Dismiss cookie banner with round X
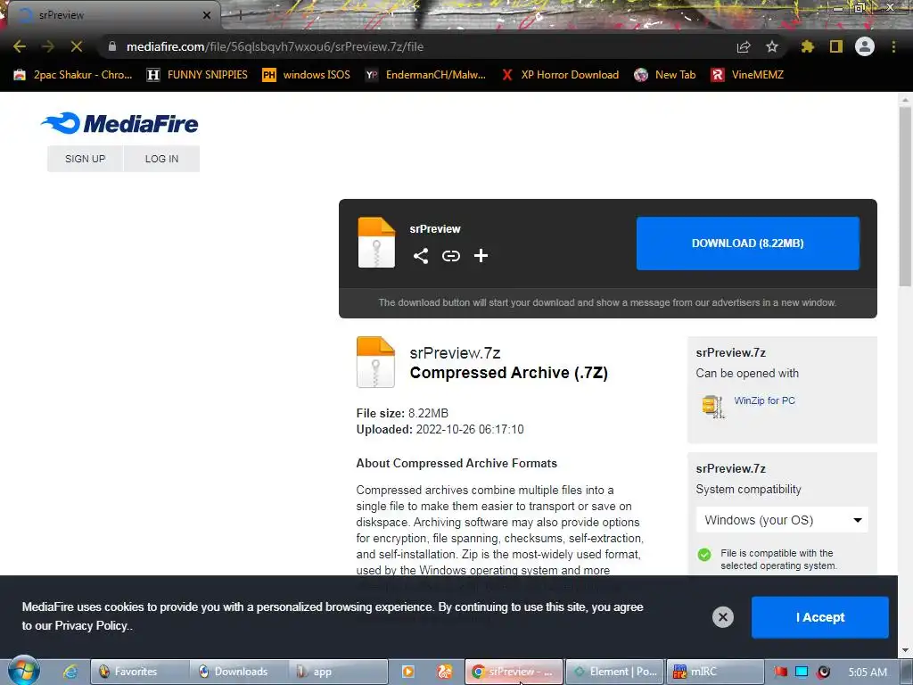Screen dimensions: 913x685 (x=722, y=617)
